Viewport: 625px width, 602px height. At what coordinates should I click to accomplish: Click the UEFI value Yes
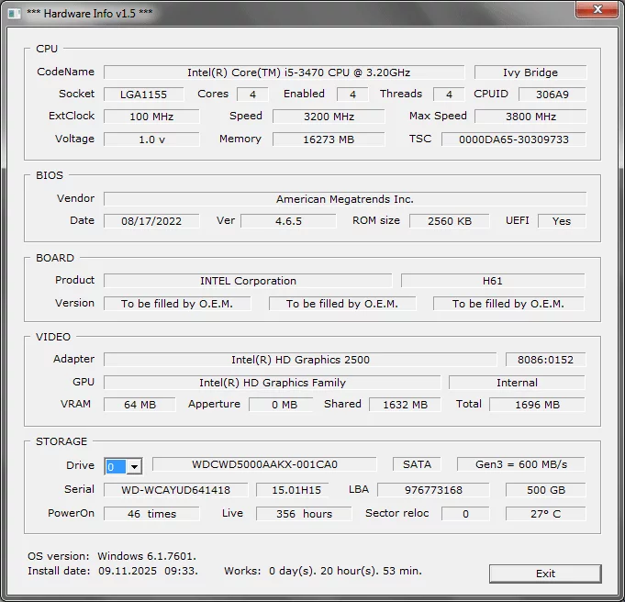(562, 221)
